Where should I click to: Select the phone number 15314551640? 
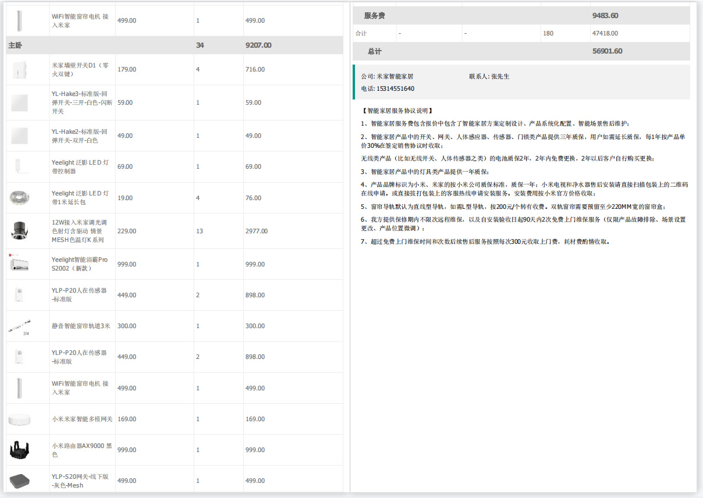coord(396,89)
